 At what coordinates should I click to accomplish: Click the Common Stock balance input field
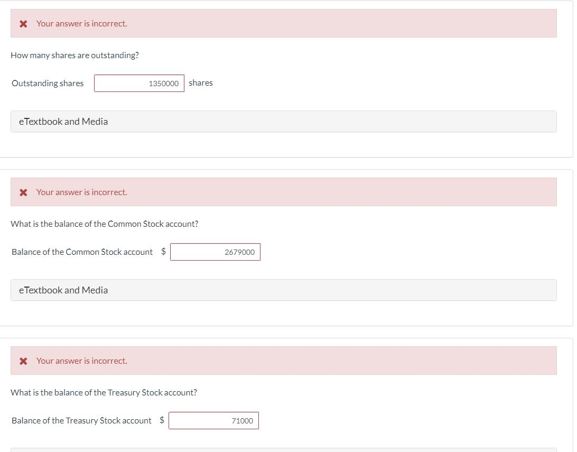215,252
